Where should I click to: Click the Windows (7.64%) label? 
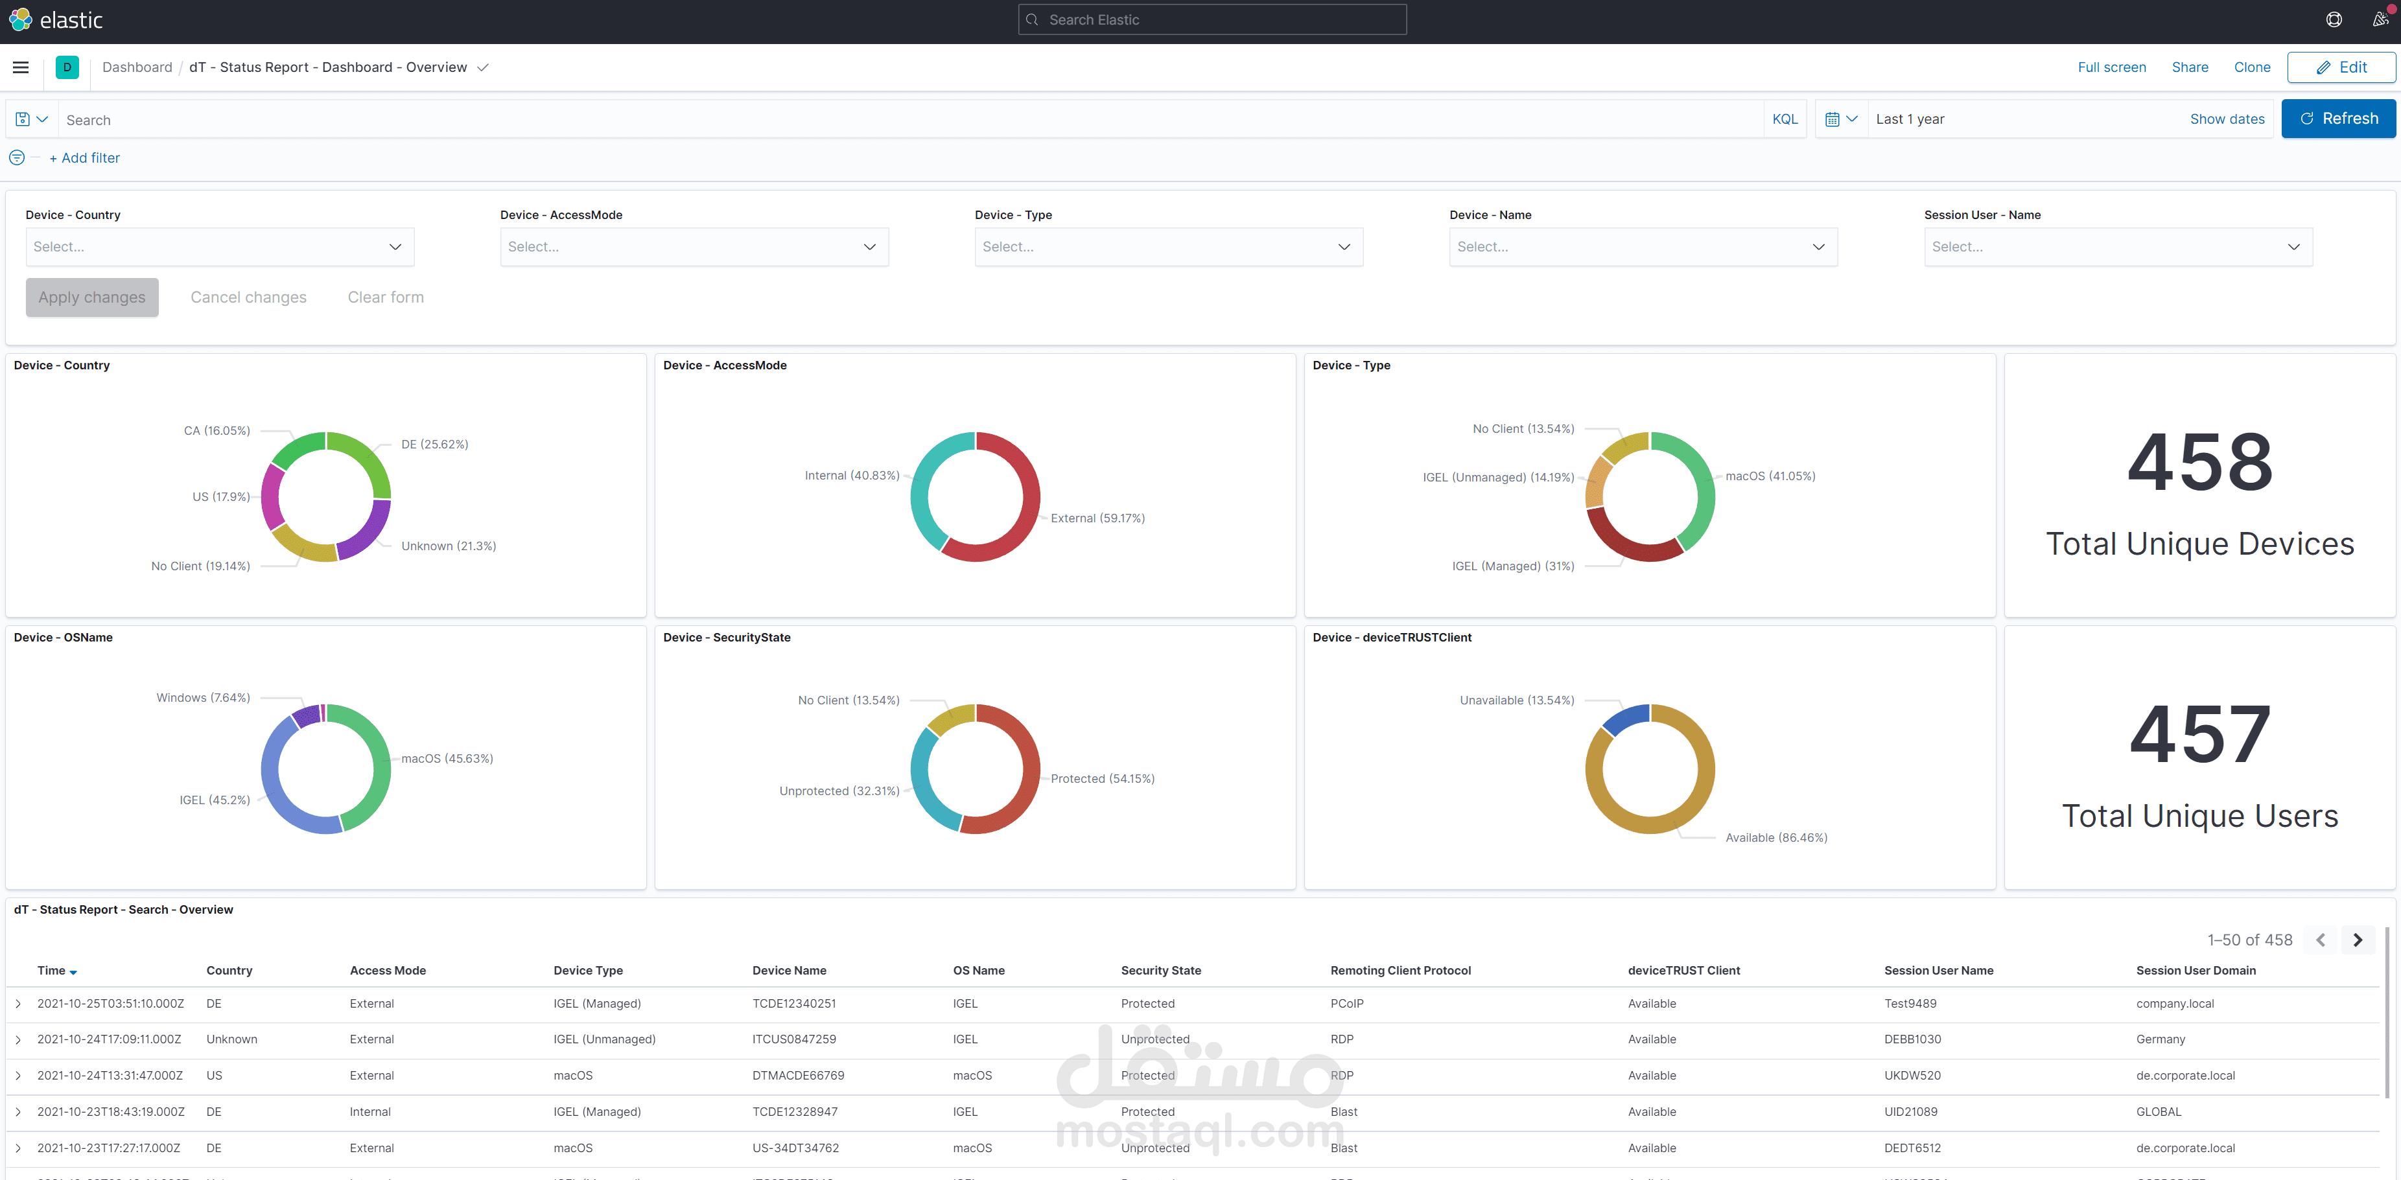click(203, 697)
